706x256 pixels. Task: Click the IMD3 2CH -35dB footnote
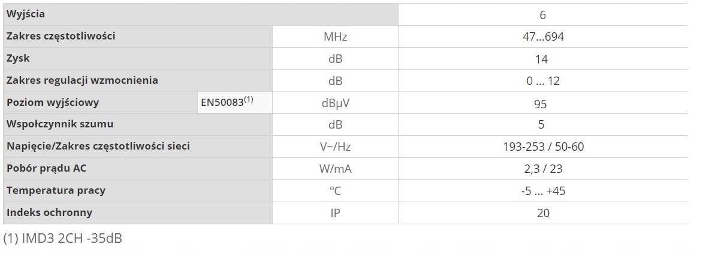tap(63, 238)
